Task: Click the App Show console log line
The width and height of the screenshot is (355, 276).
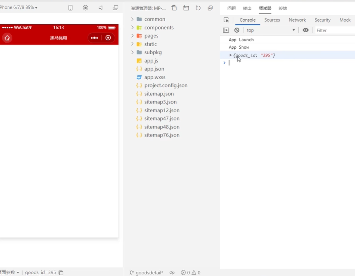Action: (x=239, y=47)
